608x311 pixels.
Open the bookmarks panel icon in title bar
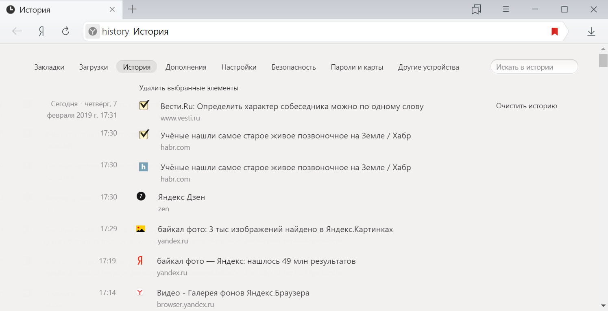pyautogui.click(x=476, y=9)
